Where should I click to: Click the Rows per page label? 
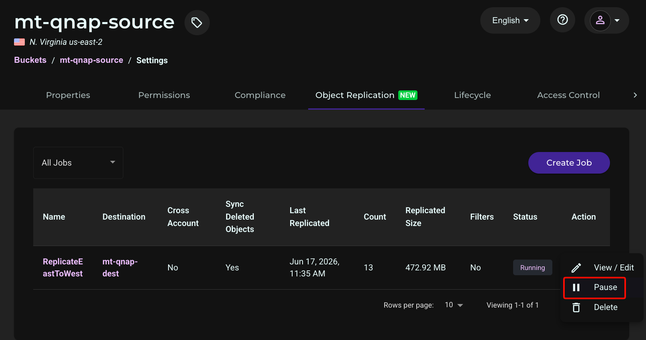(x=408, y=305)
